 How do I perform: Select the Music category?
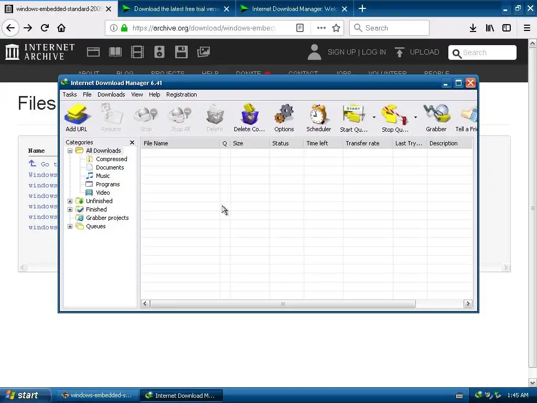click(x=103, y=176)
